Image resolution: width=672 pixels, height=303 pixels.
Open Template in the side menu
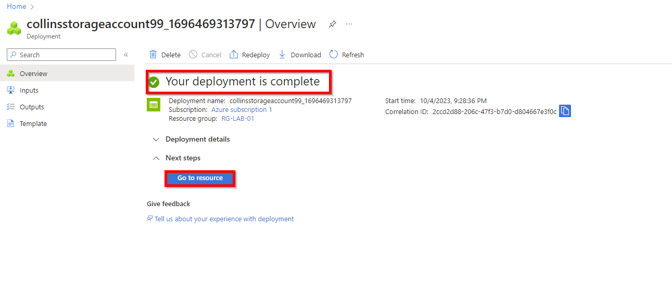(x=67, y=123)
